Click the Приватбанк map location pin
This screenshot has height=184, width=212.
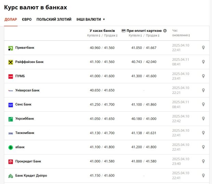click(203, 48)
